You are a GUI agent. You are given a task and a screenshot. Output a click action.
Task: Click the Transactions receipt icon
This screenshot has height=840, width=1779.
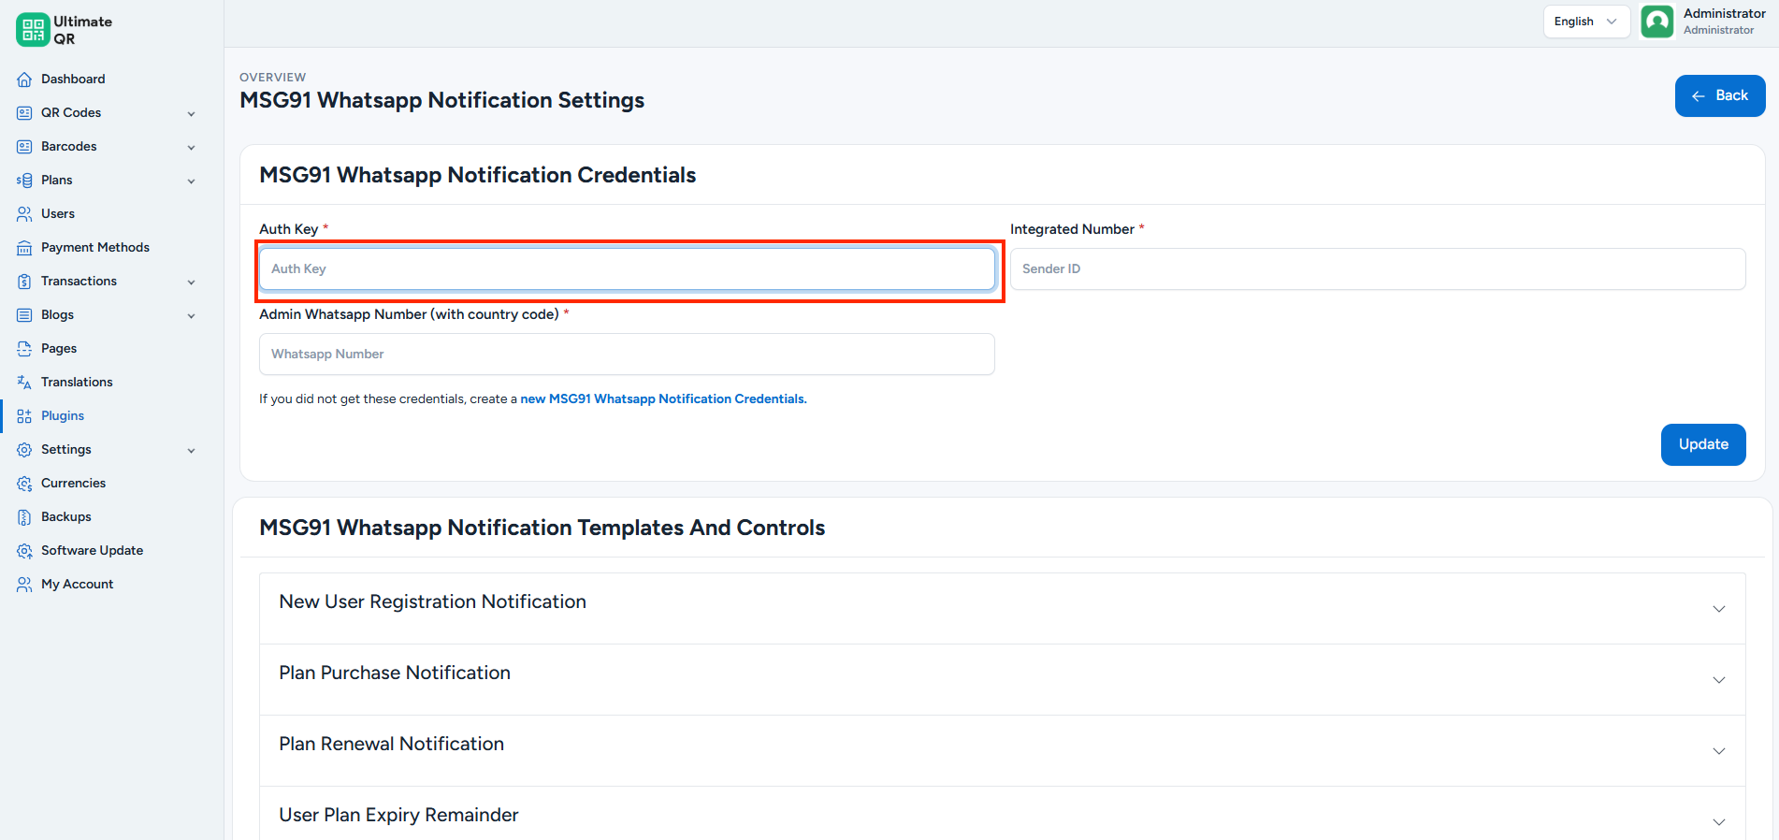click(24, 282)
